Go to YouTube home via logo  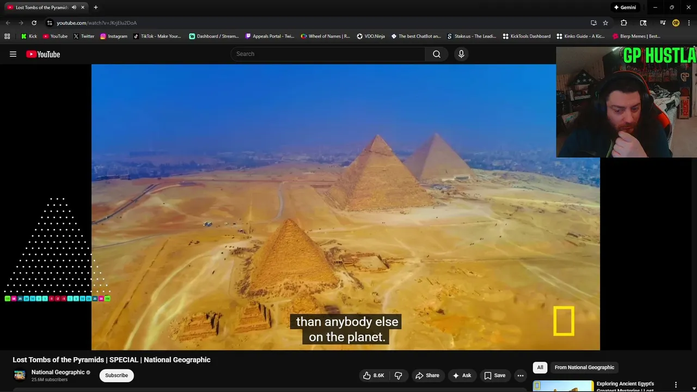pos(43,54)
